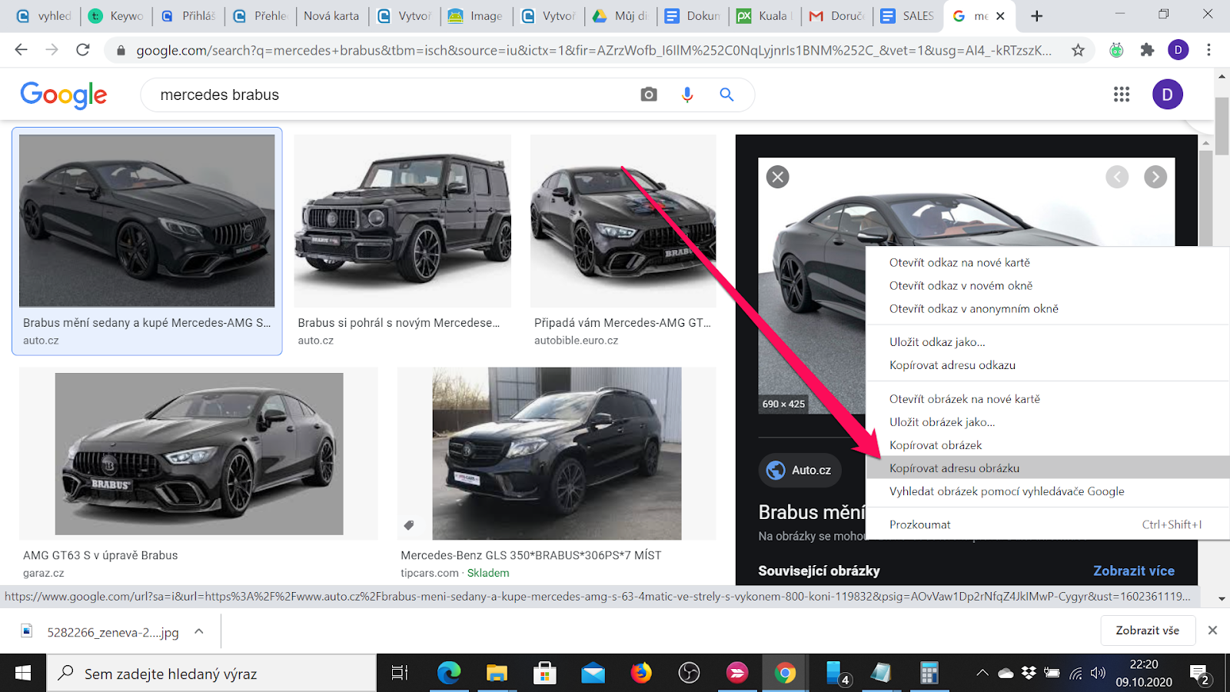Viewport: 1230px width, 692px height.
Task: Close the image preview panel
Action: click(778, 177)
